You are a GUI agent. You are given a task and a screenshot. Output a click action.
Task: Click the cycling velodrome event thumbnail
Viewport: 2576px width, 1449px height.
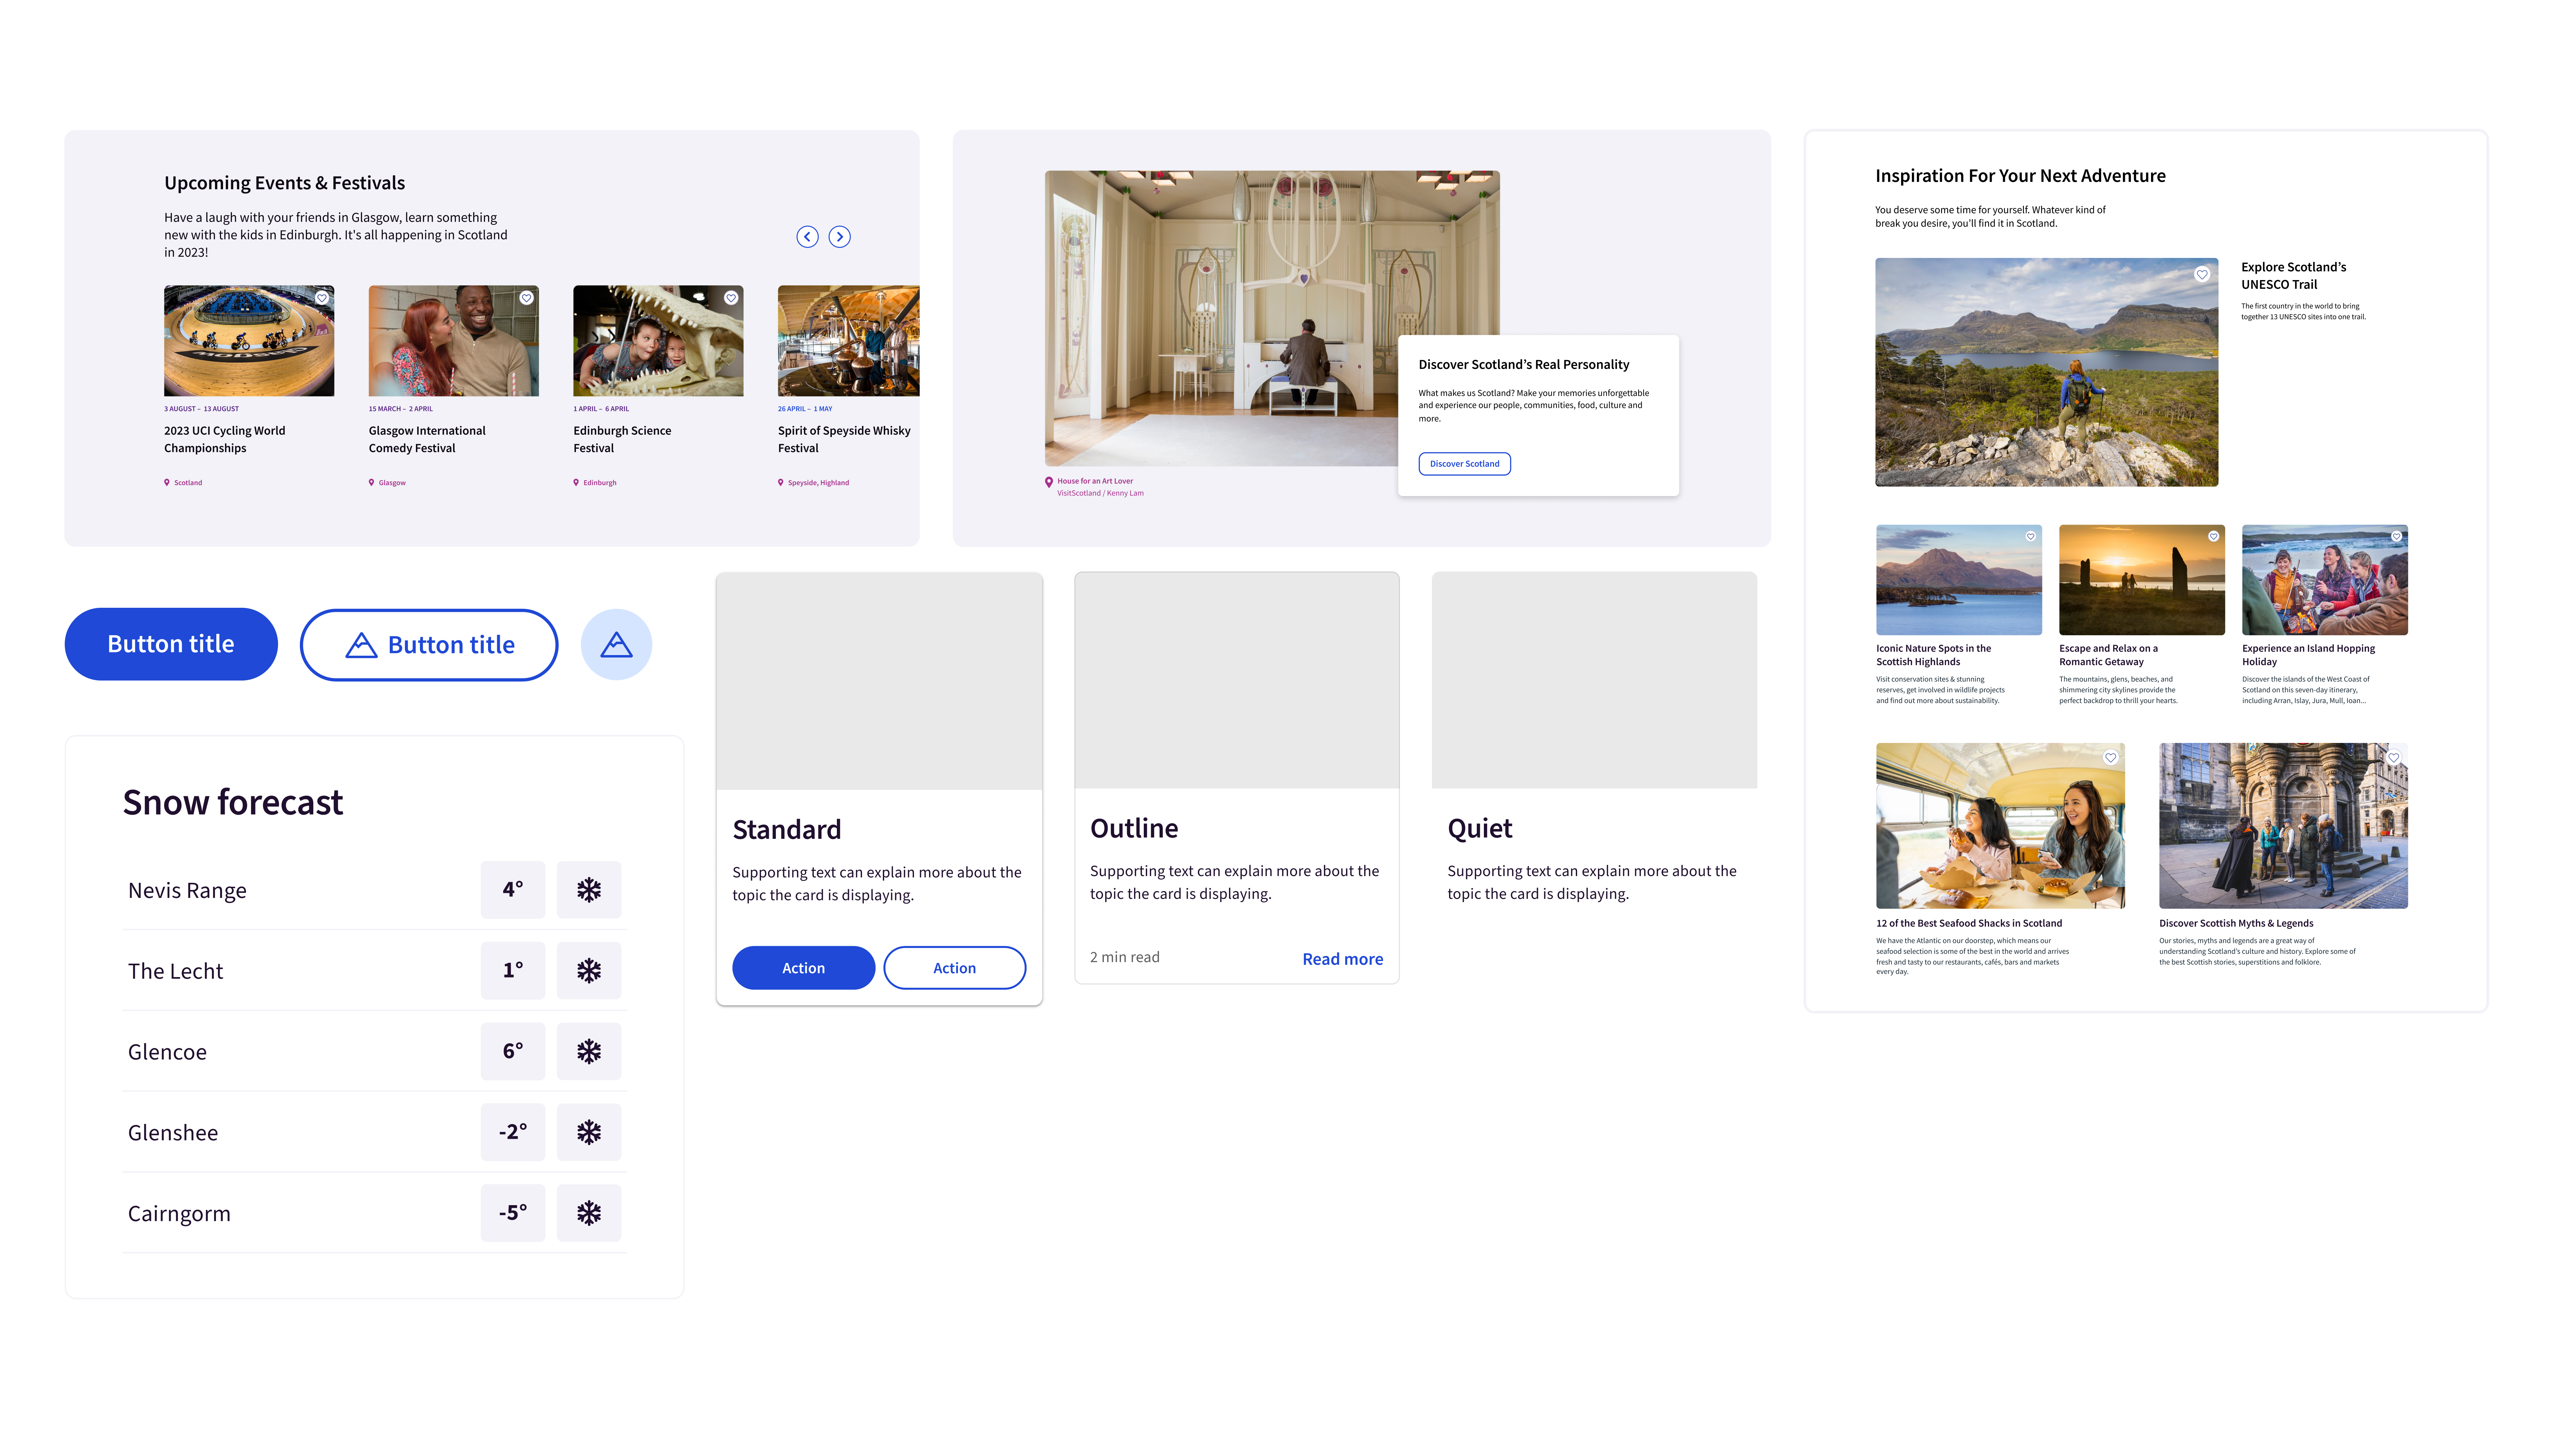249,341
